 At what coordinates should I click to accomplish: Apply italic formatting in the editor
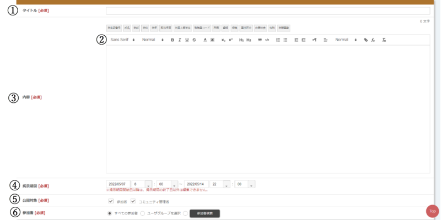pos(180,40)
